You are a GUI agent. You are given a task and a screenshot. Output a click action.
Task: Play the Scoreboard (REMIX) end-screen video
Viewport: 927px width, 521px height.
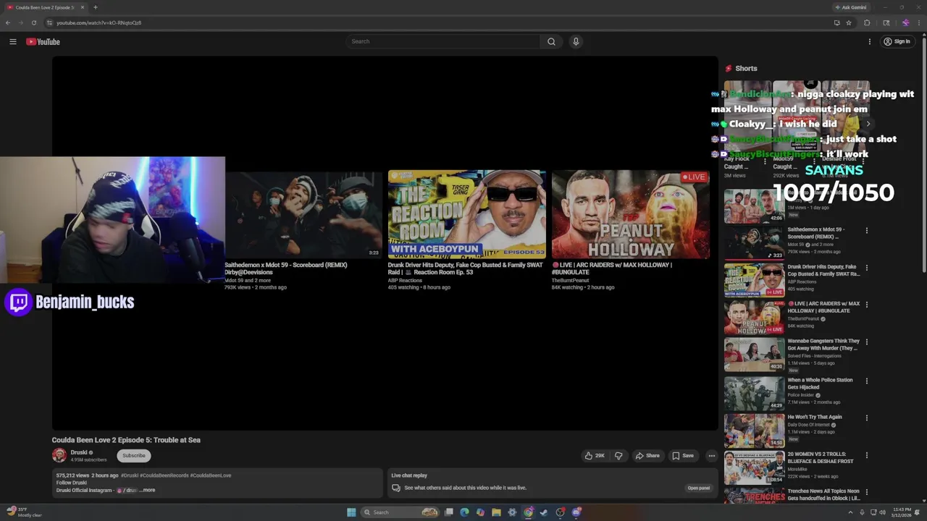[303, 215]
